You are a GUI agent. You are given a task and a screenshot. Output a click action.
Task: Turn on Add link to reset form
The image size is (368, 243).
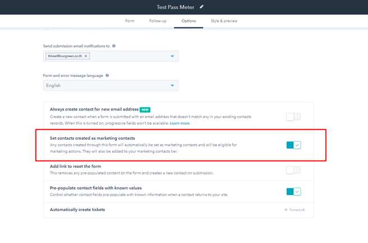293,170
